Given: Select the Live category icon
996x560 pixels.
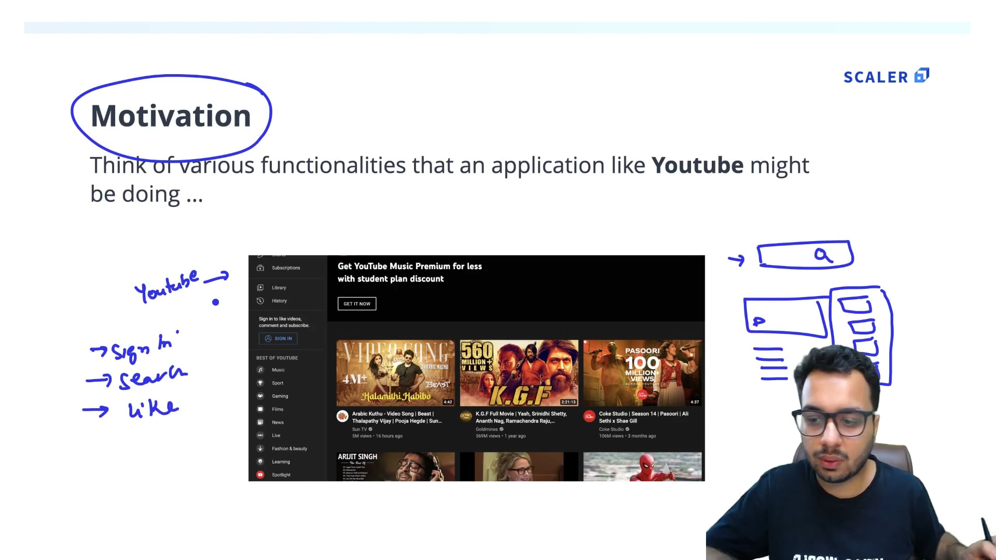Looking at the screenshot, I should pos(260,436).
